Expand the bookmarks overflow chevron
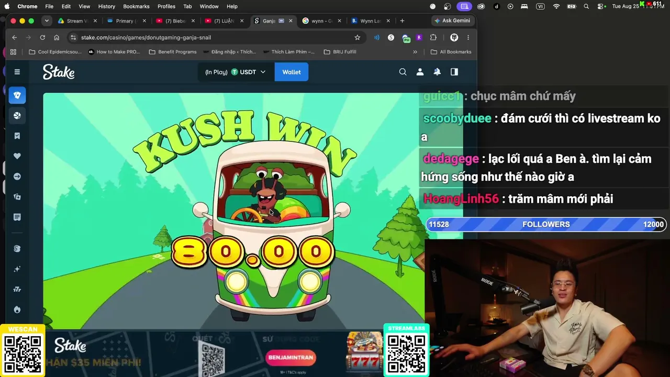Viewport: 670px width, 377px height. (x=415, y=52)
